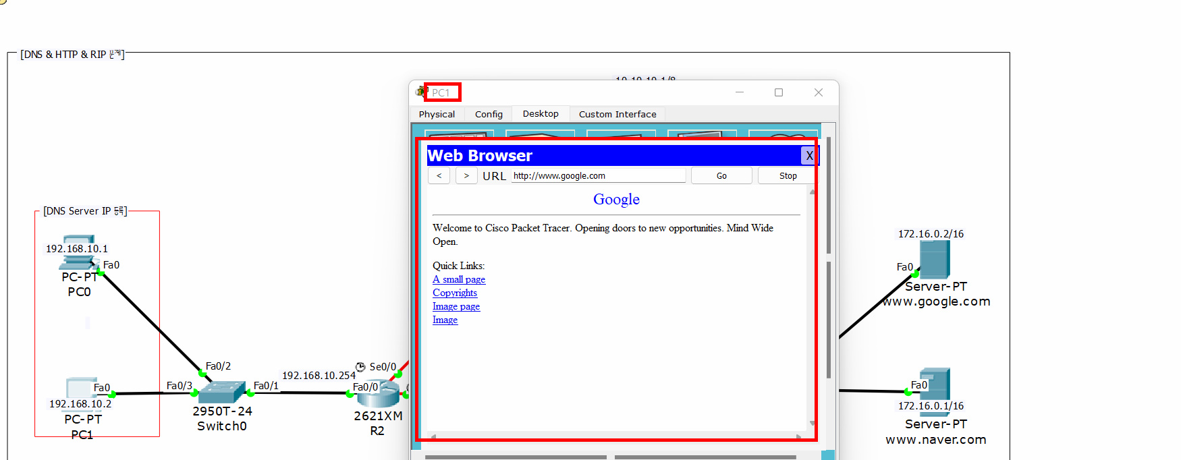1181x460 pixels.
Task: Click the browser page scroll-down arrow
Action: pyautogui.click(x=812, y=424)
